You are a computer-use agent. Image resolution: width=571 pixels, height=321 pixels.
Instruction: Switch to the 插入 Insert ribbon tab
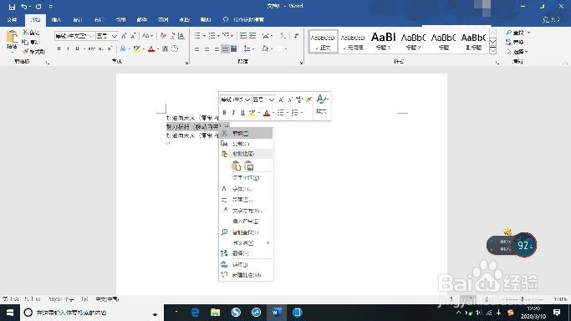point(57,20)
